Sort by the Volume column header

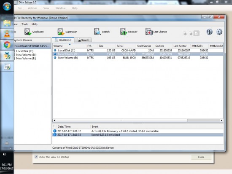(x=69, y=46)
